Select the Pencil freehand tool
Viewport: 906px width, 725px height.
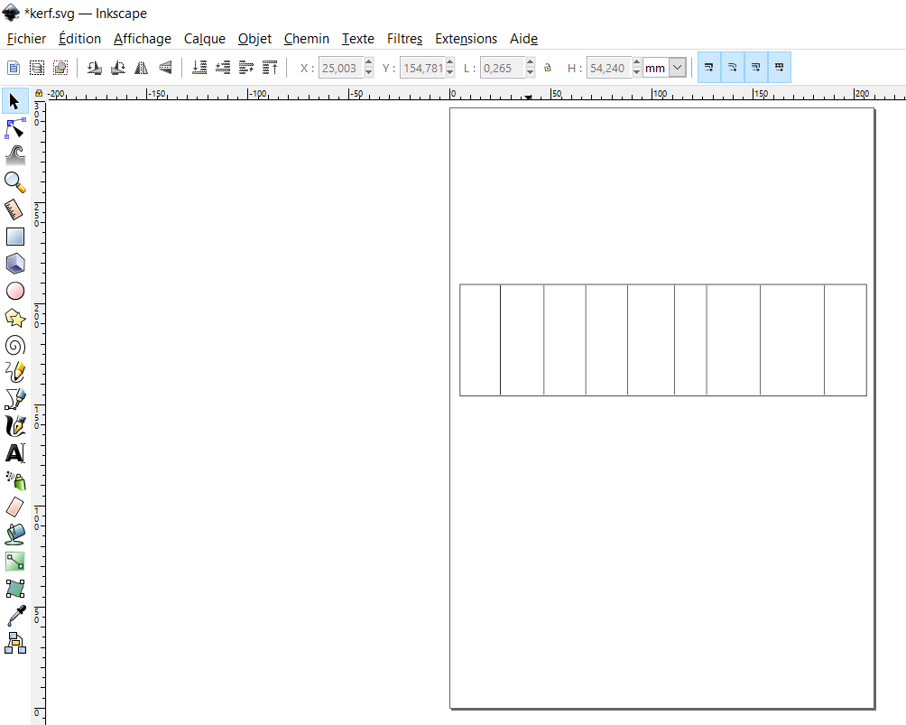coord(15,372)
